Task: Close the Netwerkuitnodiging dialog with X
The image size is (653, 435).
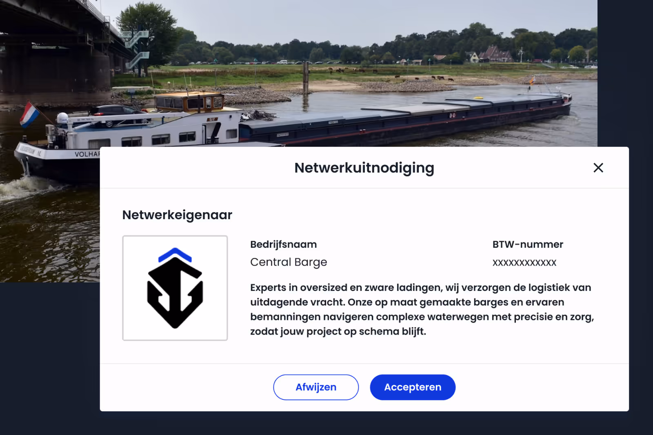Action: (598, 168)
